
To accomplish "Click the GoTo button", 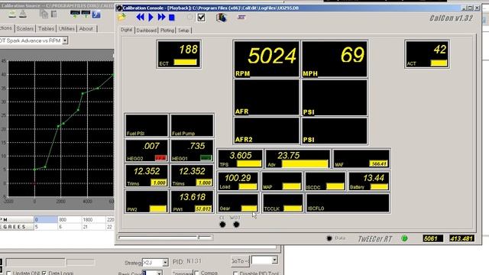I will [x=240, y=260].
